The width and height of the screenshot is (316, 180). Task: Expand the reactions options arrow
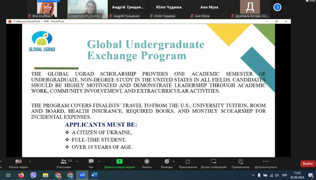point(174,161)
